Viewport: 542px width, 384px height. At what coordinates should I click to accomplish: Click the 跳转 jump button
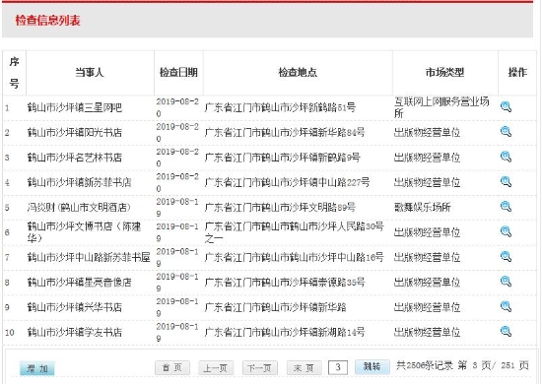pos(373,366)
